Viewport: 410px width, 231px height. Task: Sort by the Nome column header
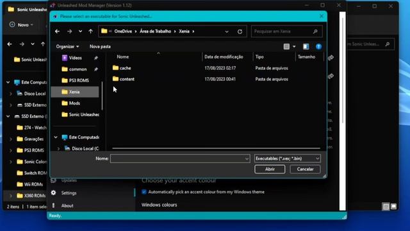[122, 56]
